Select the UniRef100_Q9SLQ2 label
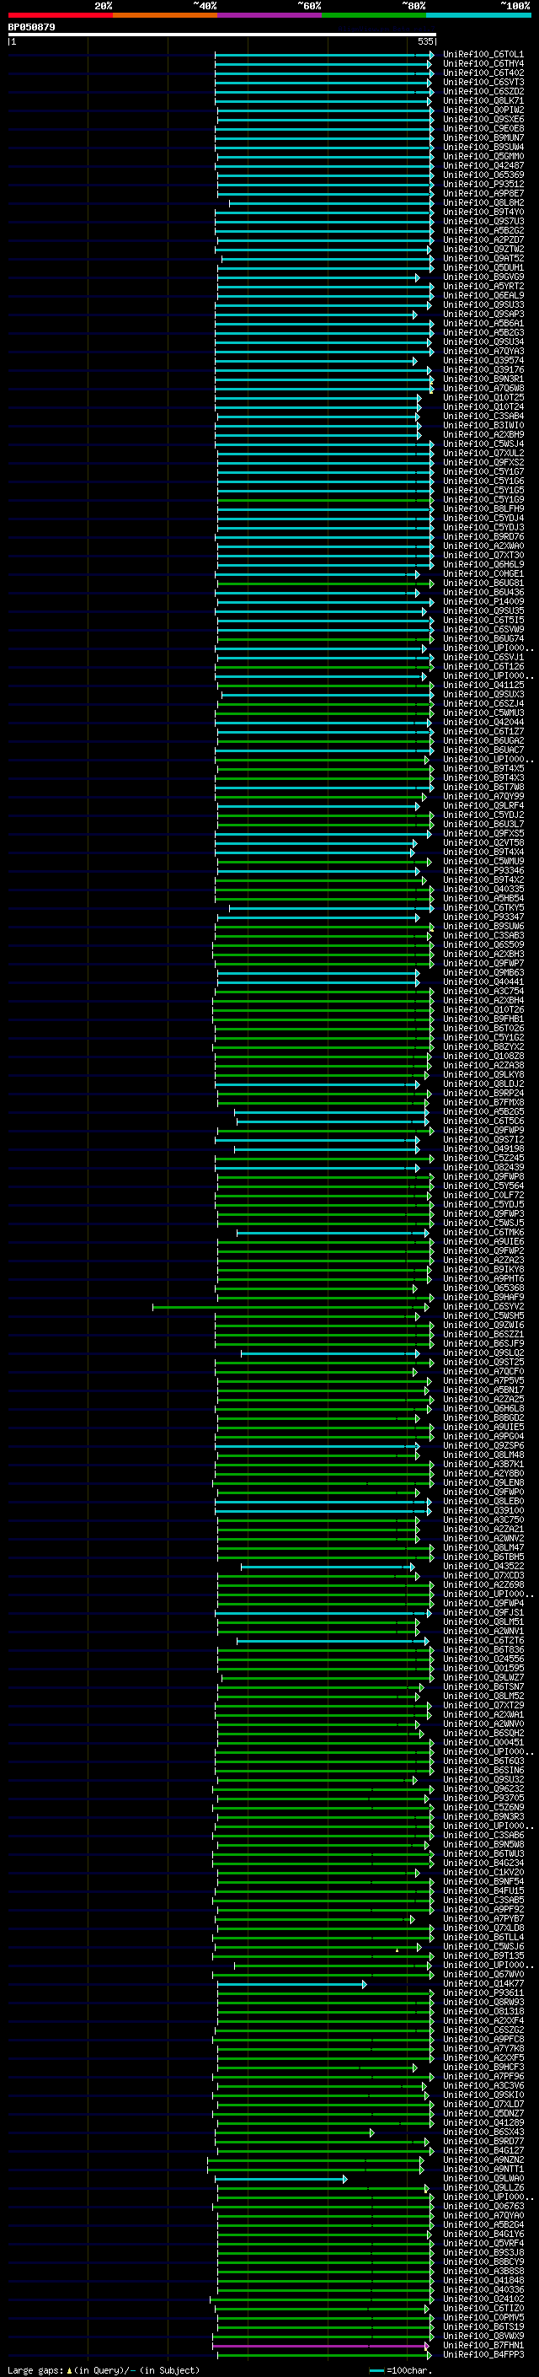539x2377 pixels. (x=483, y=1353)
